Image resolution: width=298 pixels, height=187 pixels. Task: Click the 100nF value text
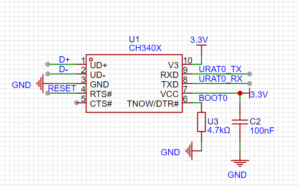click(262, 131)
